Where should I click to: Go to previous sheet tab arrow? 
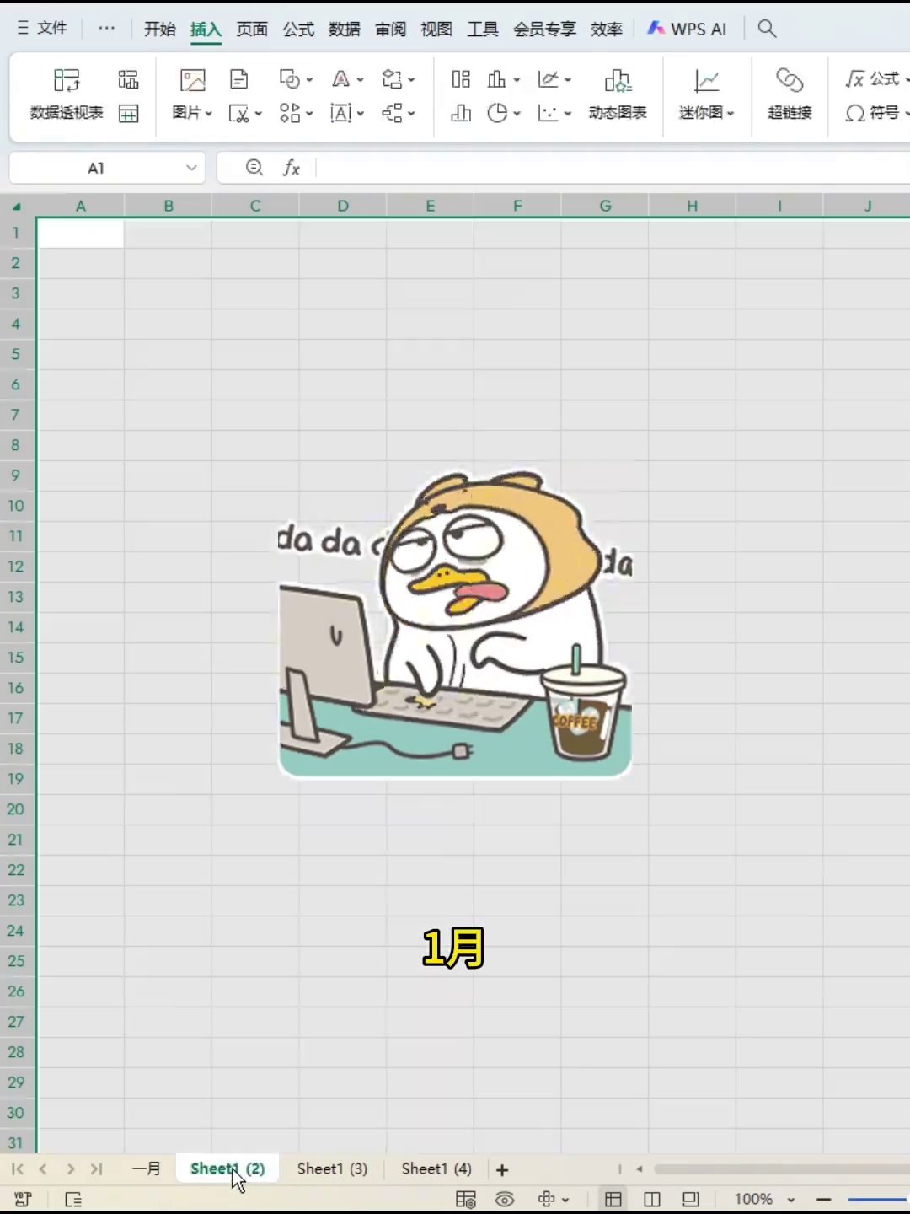tap(43, 1169)
